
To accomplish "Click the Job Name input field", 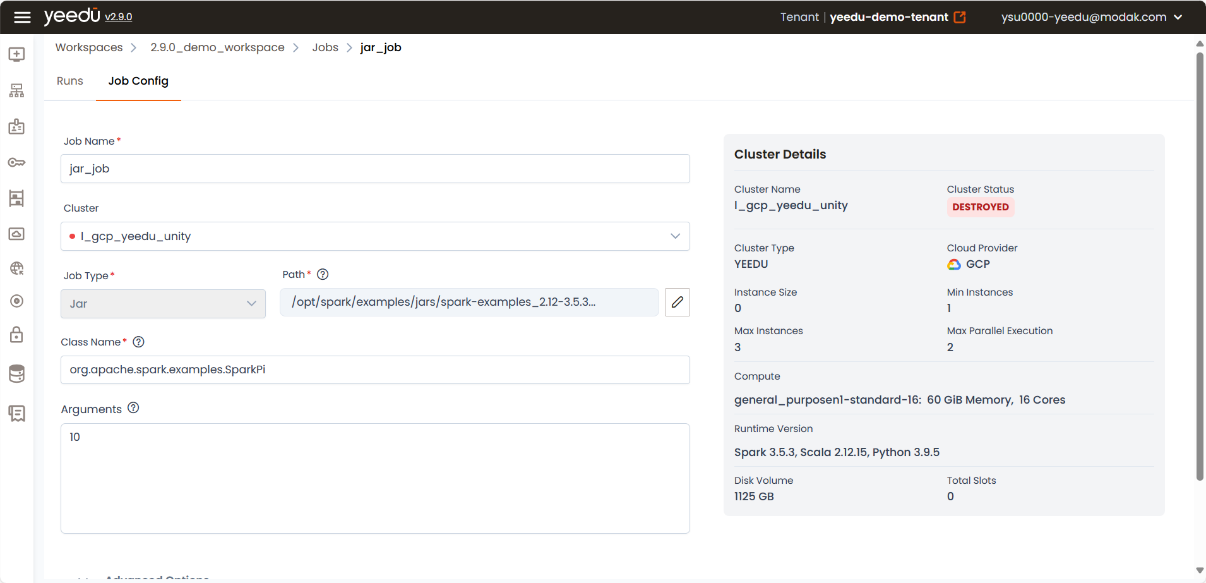I will pyautogui.click(x=375, y=169).
